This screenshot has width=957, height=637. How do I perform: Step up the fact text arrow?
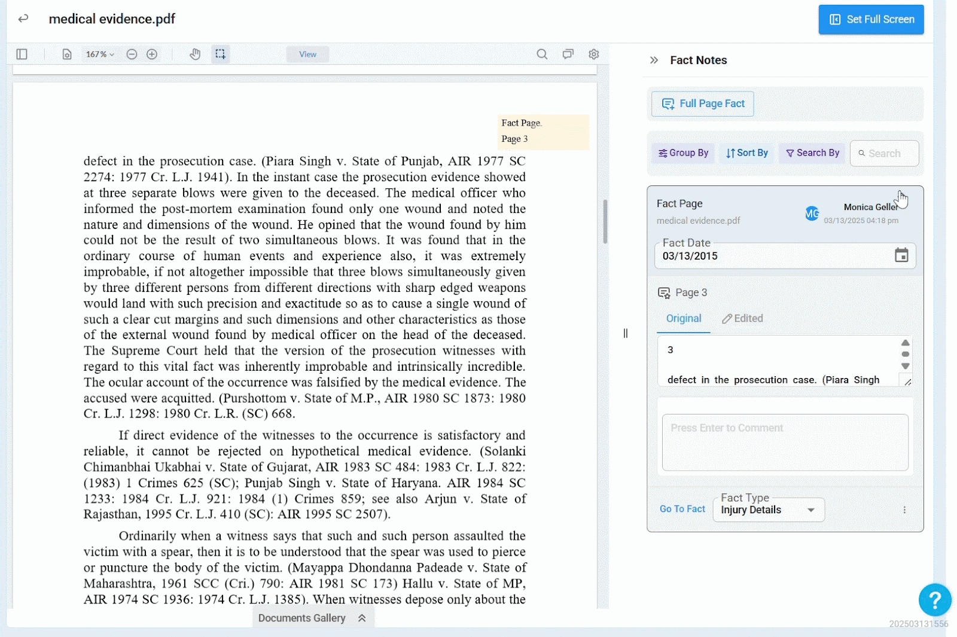906,343
